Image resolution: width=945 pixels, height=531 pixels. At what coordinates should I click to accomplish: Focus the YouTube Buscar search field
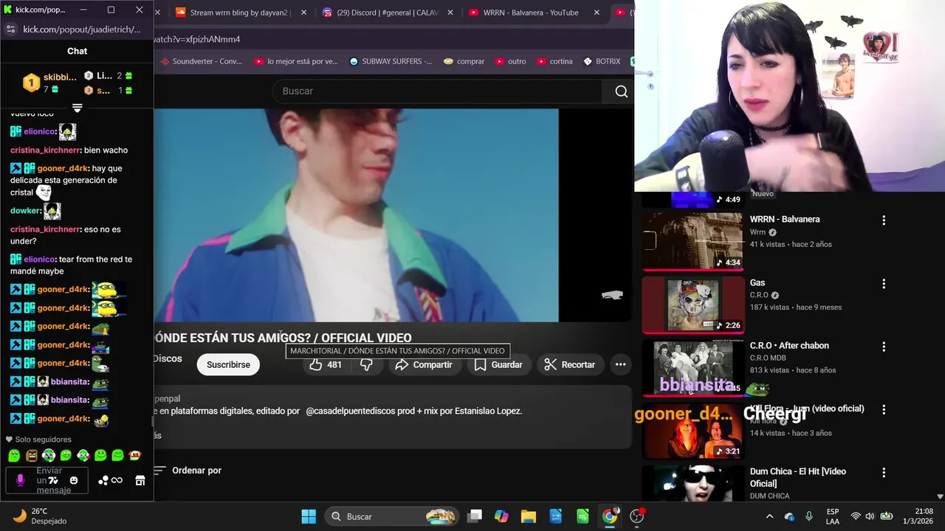pyautogui.click(x=439, y=91)
